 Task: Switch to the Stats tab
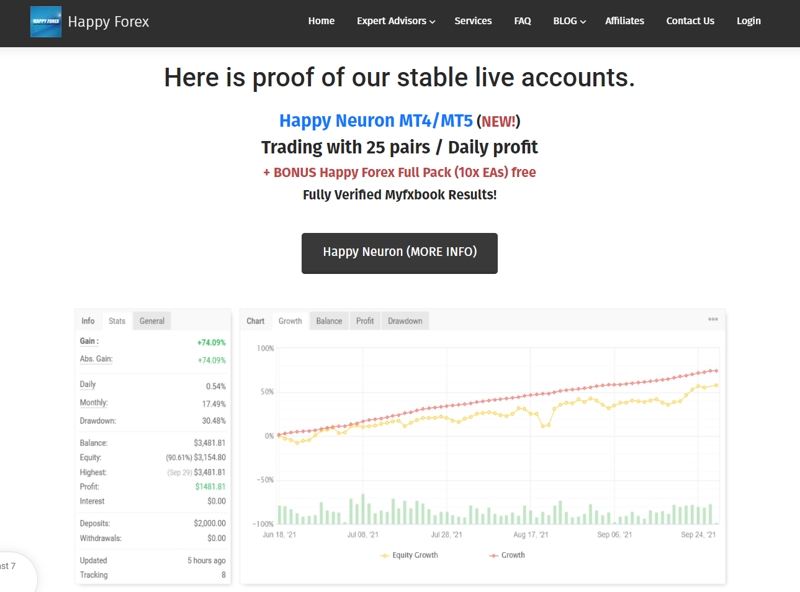click(x=117, y=321)
